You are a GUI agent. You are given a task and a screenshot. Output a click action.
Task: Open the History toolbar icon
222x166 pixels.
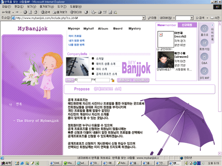coord(86,12)
